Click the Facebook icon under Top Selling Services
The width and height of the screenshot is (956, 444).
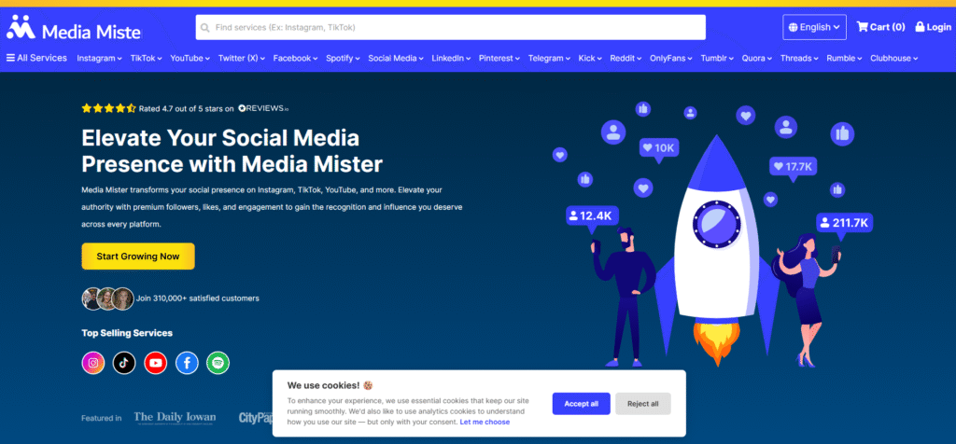click(x=187, y=363)
